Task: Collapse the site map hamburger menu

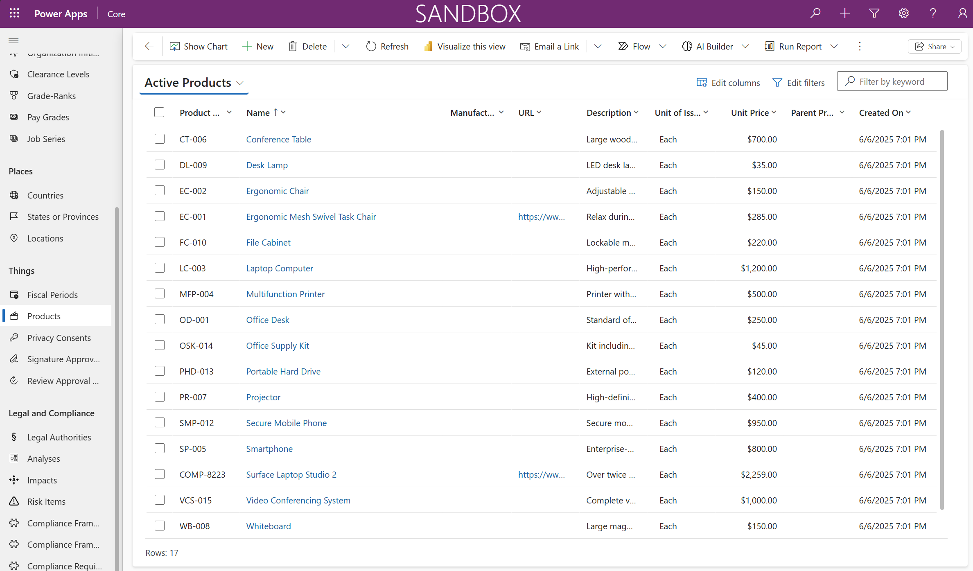Action: 14,41
